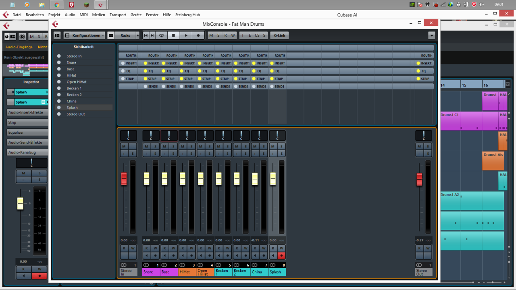Open the rack selection icon beside Racks
Screen dimensions: 516x290
coord(111,35)
